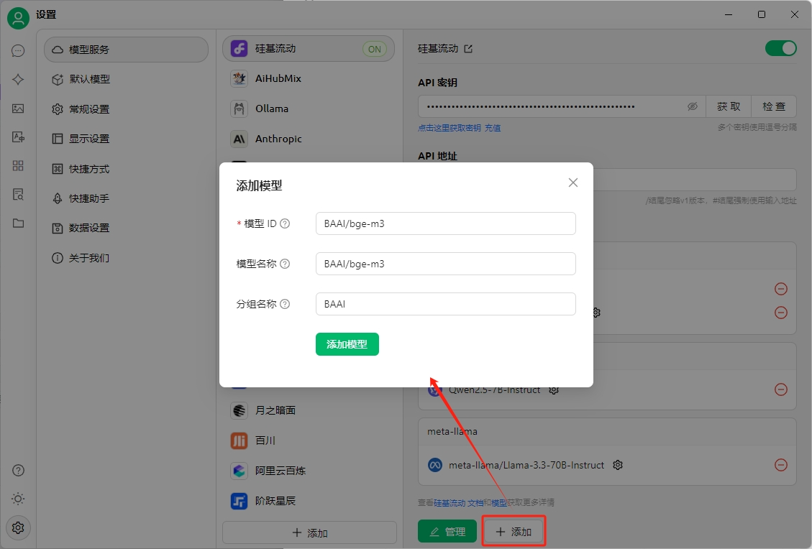Select 百川 provider
The image size is (812, 549).
pos(309,440)
